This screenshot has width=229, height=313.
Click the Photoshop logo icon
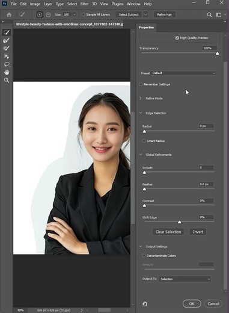click(x=4, y=3)
